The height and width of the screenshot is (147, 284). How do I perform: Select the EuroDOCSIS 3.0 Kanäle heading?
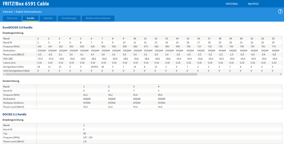(x=18, y=28)
